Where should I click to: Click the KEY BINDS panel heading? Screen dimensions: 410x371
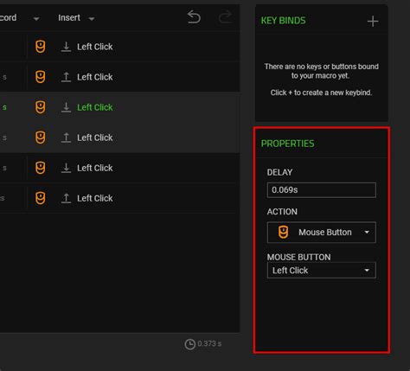tap(283, 21)
